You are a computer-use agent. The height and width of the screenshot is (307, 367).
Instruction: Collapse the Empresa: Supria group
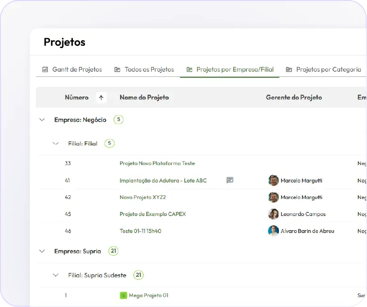coord(42,251)
